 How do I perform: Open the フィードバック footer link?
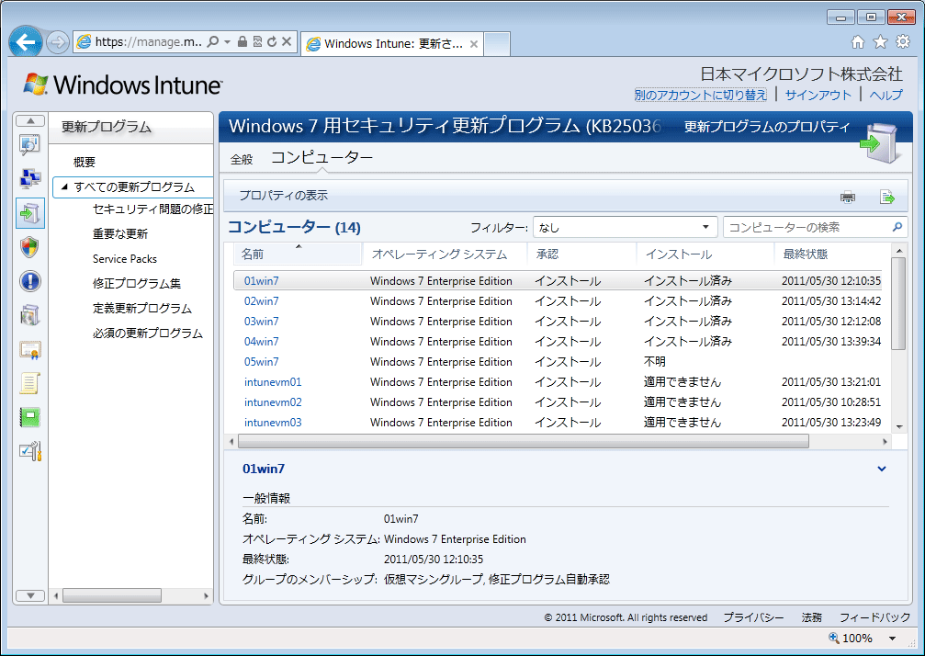(x=874, y=617)
